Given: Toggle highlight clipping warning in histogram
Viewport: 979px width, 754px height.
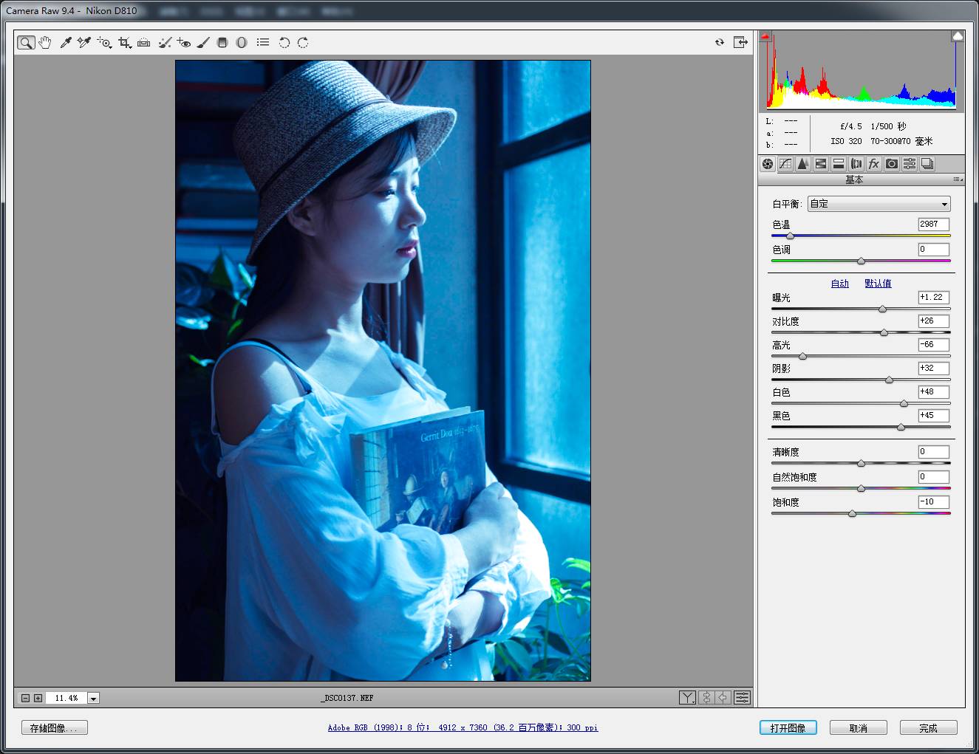Looking at the screenshot, I should [x=958, y=35].
